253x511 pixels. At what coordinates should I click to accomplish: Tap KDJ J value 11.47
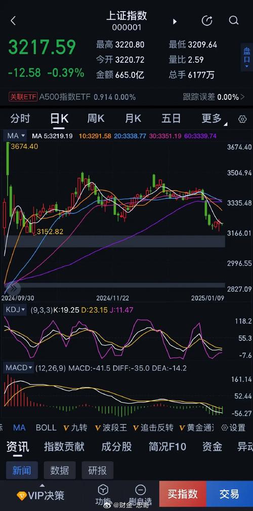pos(120,310)
